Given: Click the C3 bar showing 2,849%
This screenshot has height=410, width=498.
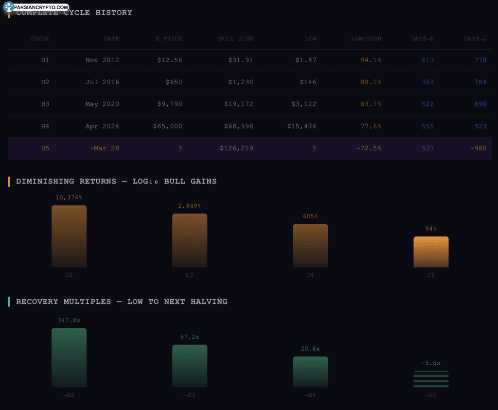Looking at the screenshot, I should (190, 240).
